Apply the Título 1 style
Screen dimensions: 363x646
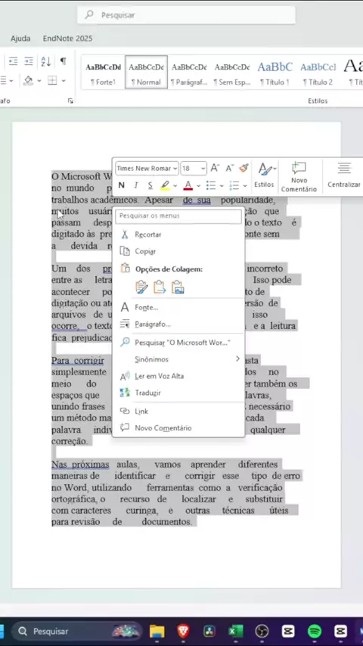pos(275,73)
